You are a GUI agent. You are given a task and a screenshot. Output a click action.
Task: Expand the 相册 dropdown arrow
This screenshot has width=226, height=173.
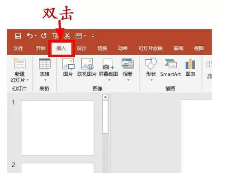click(128, 80)
